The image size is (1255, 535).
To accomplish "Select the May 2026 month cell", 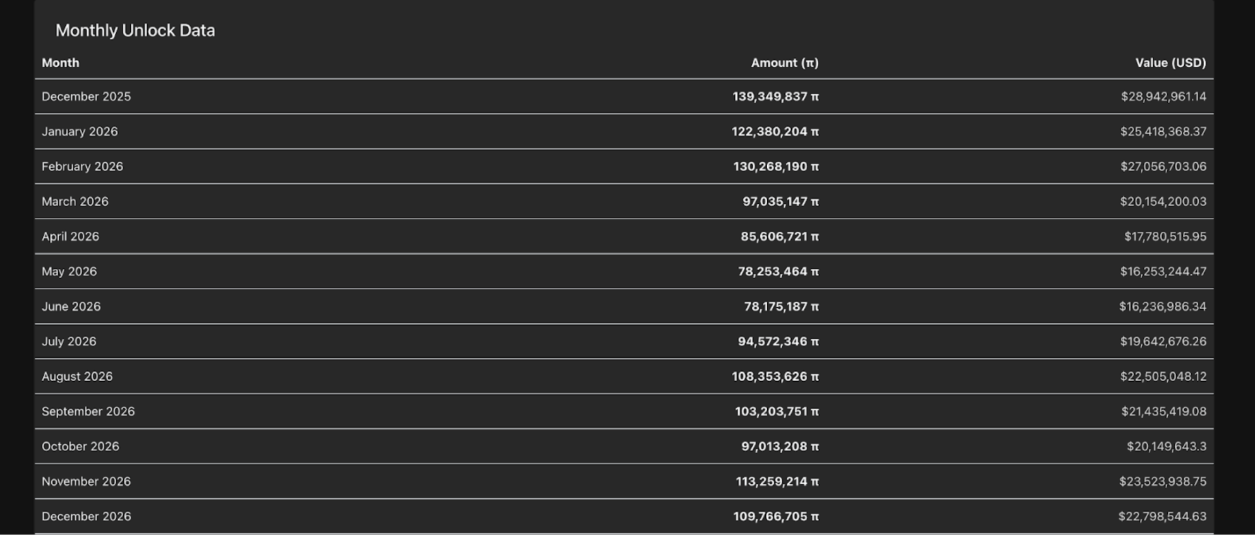I will click(x=70, y=272).
